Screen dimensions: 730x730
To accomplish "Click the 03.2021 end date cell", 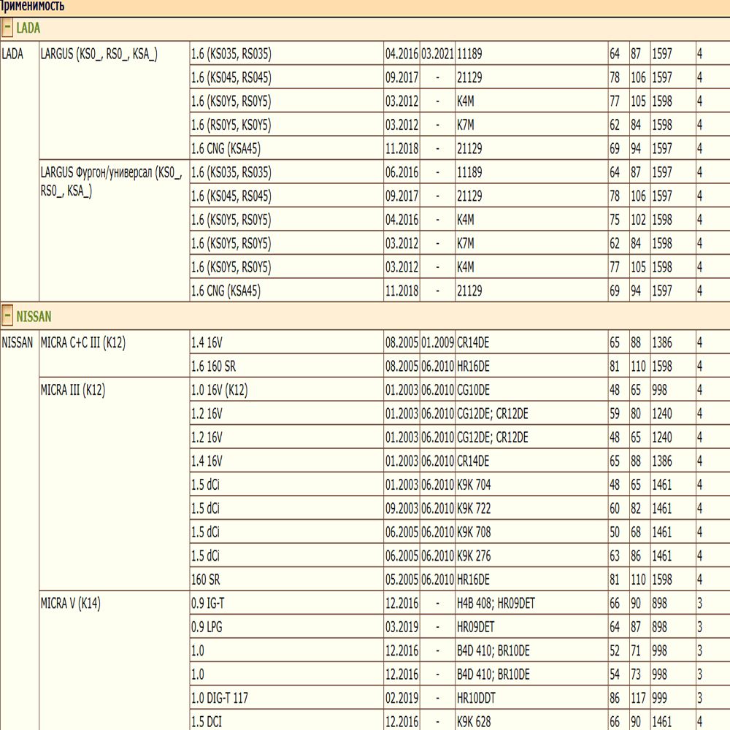I will coord(437,54).
